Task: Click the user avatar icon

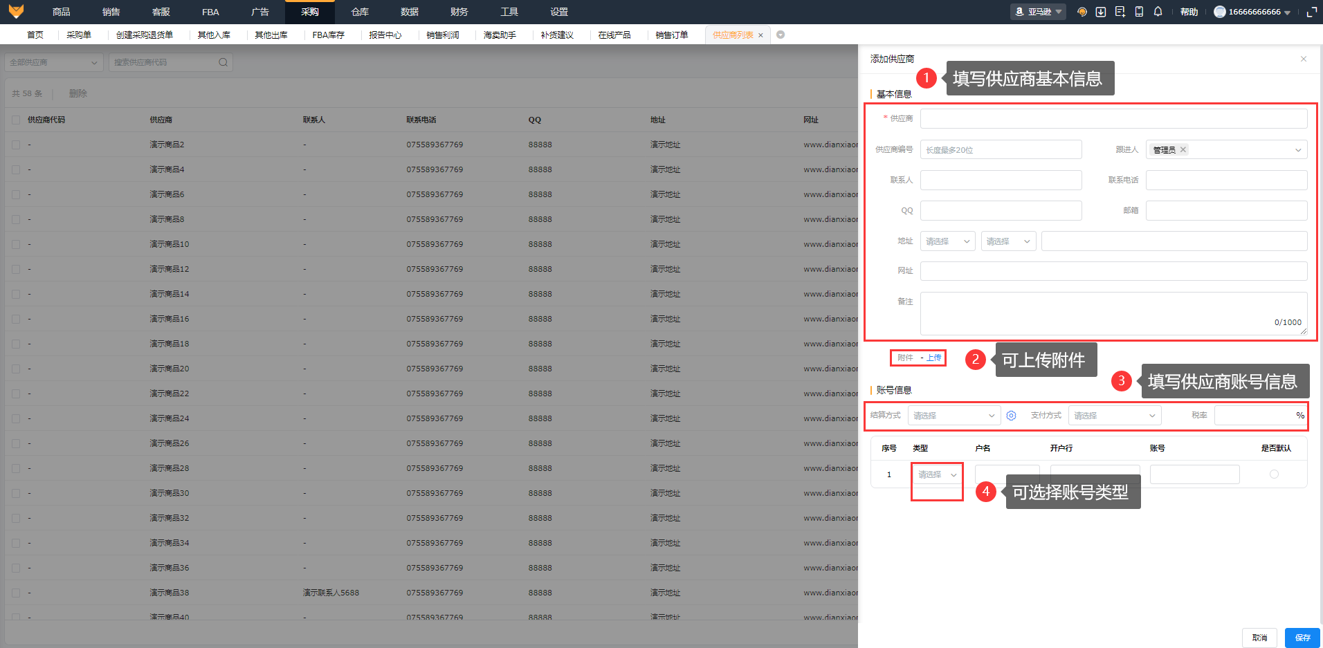Action: (x=1220, y=12)
